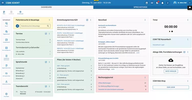The image size is (192, 100).
Task: Open the notifications bell
Action: tap(163, 3)
